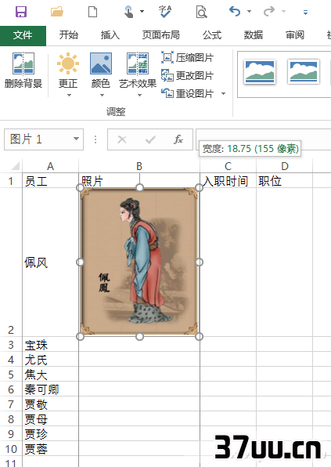Expand the touch mode dropdown arrow
Screen dimensions: 331x467
click(x=142, y=12)
